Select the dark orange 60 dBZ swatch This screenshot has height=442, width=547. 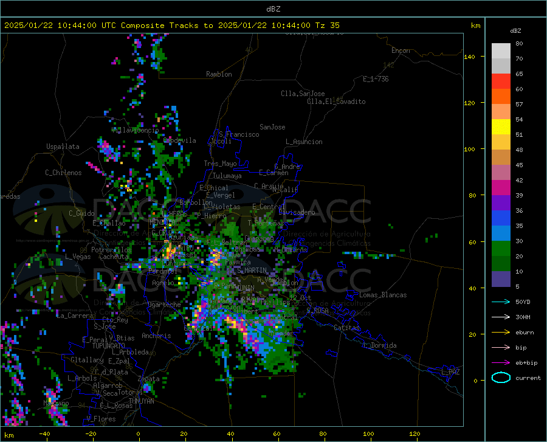(x=501, y=97)
